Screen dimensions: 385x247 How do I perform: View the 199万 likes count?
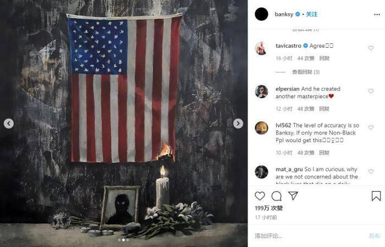point(268,208)
